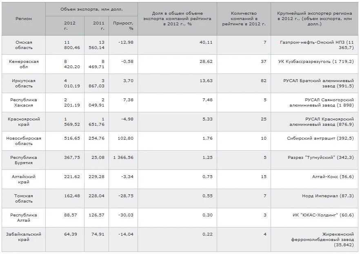Click the 'Забайкальский край' region cell
Screen dimensions: 360x254
click(24, 237)
